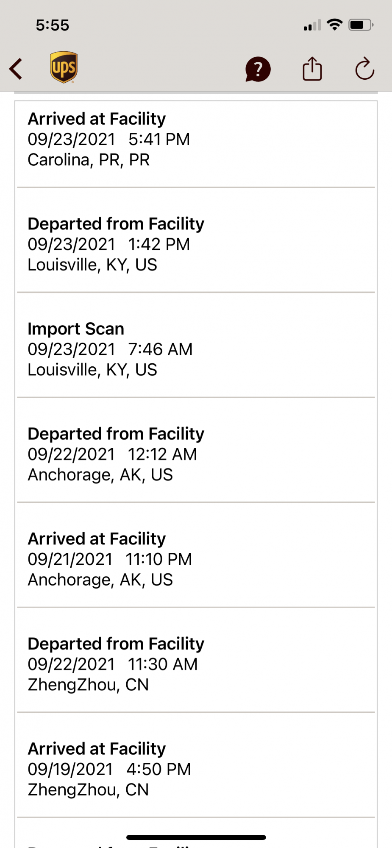Select Arrived at Facility ZhengZhou 4:50 PM entry
The width and height of the screenshot is (392, 848).
[196, 765]
